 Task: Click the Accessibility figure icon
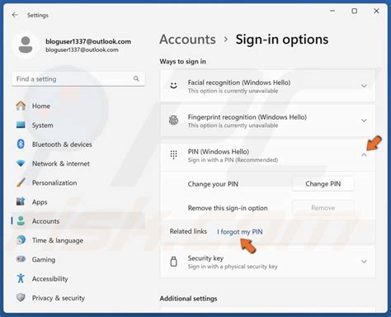coord(21,278)
